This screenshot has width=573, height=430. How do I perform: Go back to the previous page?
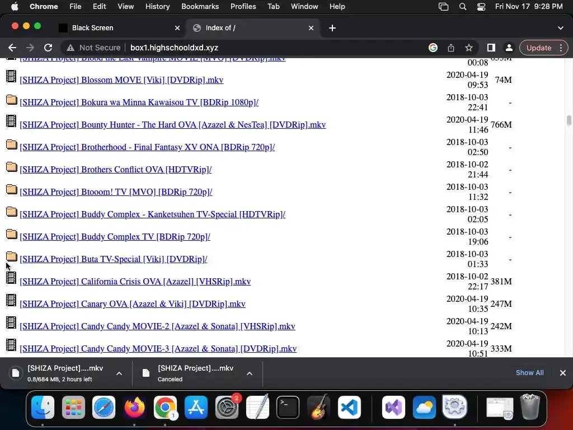click(x=12, y=48)
